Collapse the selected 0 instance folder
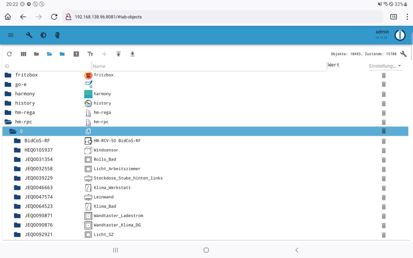 point(13,131)
